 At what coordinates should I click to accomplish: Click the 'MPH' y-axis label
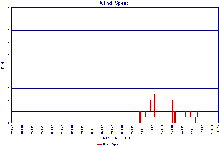click(3, 65)
